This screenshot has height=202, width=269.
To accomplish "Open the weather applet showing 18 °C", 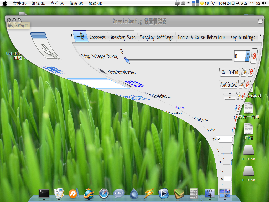I will tap(208, 3).
